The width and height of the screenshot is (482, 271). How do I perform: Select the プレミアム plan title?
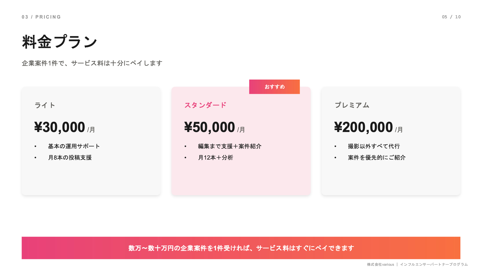[x=352, y=105]
